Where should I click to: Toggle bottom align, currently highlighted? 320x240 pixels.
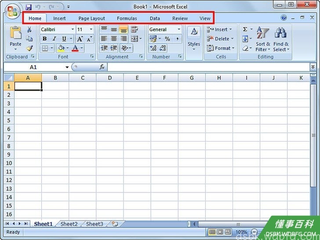(124, 29)
